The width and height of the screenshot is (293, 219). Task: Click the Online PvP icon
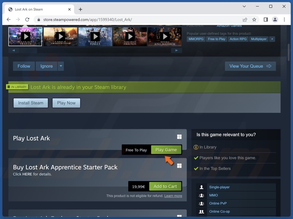pos(201,203)
